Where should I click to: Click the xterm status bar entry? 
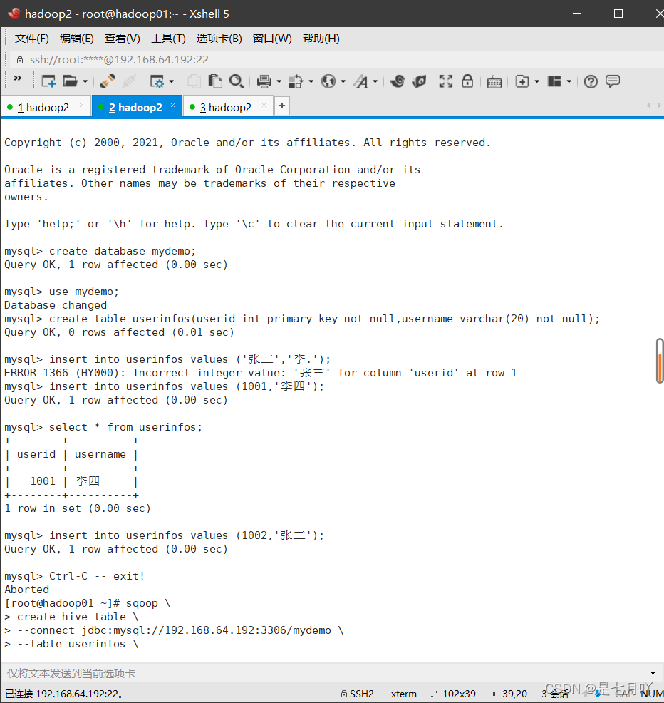click(x=404, y=694)
